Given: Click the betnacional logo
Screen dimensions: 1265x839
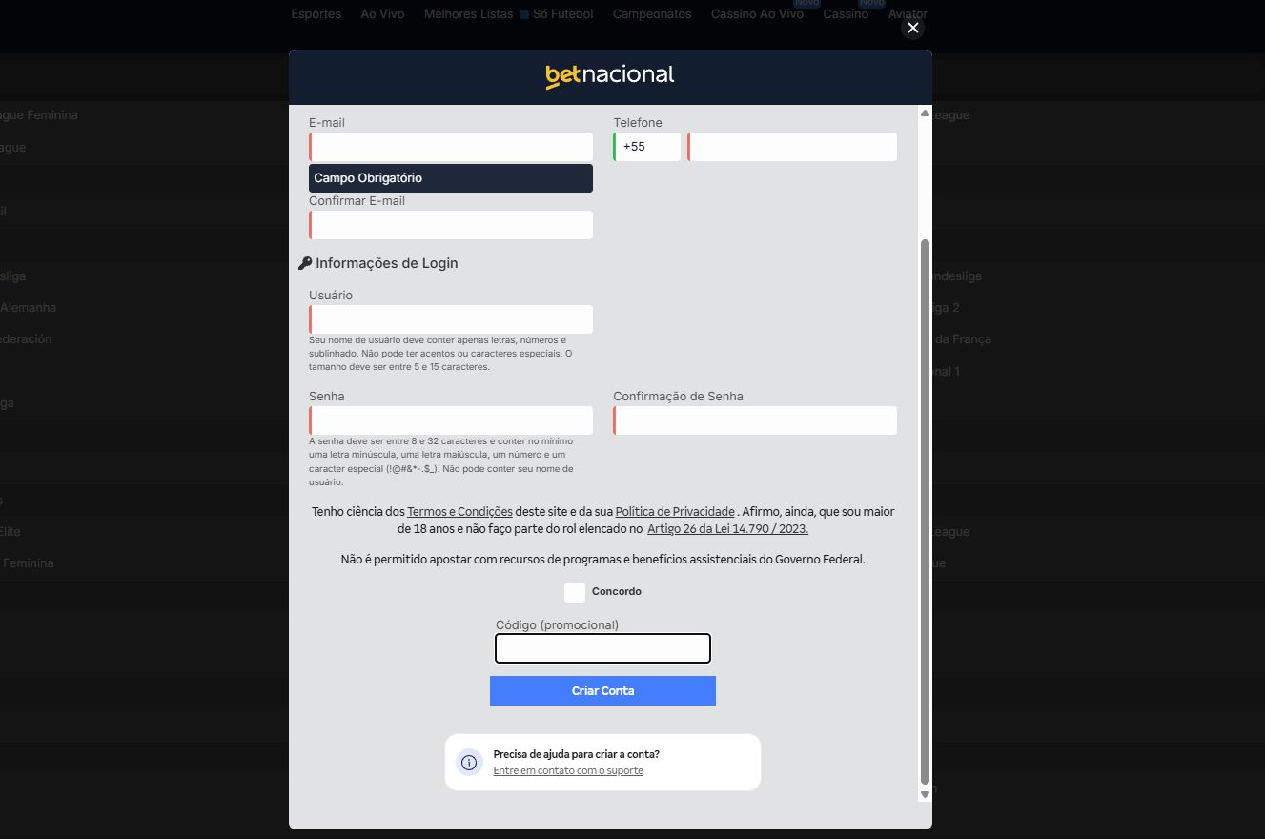Looking at the screenshot, I should point(610,76).
